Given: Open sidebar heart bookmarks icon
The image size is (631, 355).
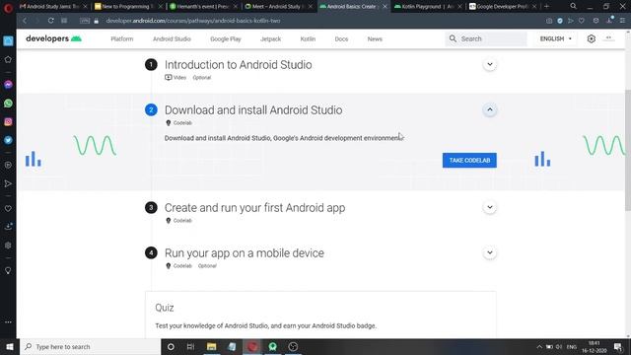Looking at the screenshot, I should click(x=8, y=208).
